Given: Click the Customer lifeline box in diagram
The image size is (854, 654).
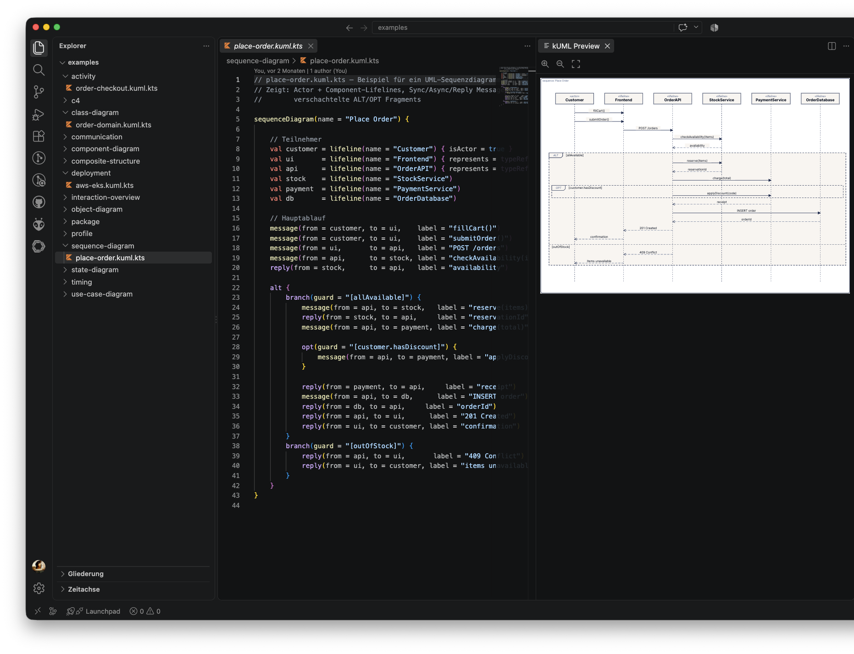Looking at the screenshot, I should 574,99.
